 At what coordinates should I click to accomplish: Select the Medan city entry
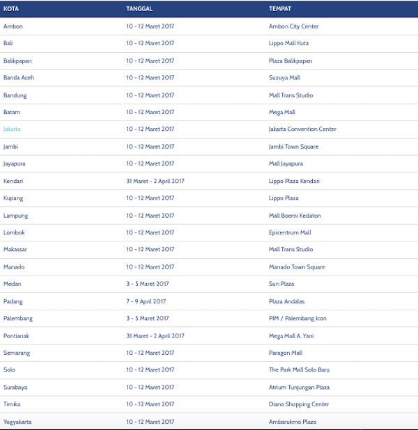13,284
